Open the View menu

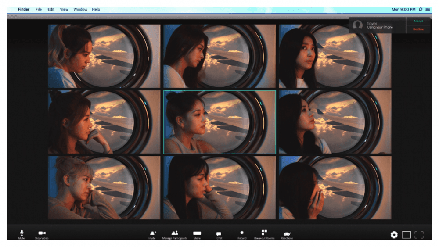[64, 9]
